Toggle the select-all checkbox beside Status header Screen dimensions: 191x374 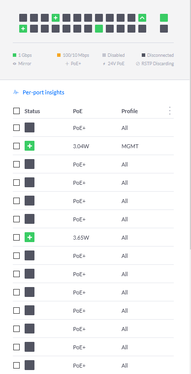coord(16,111)
